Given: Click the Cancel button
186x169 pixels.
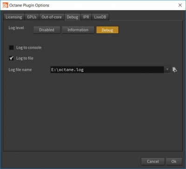Looking at the screenshot, I should point(153,162).
